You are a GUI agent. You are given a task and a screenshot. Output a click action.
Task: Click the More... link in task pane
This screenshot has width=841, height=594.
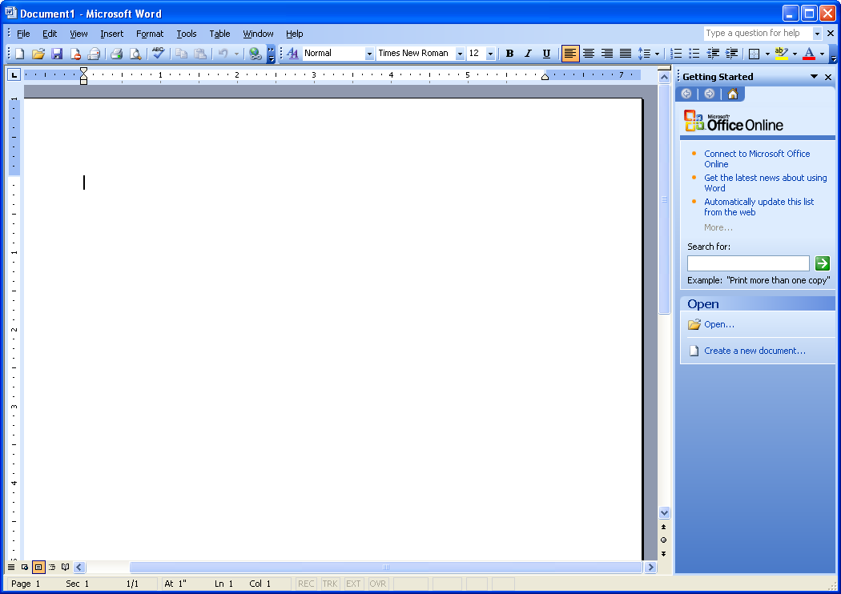[718, 227]
